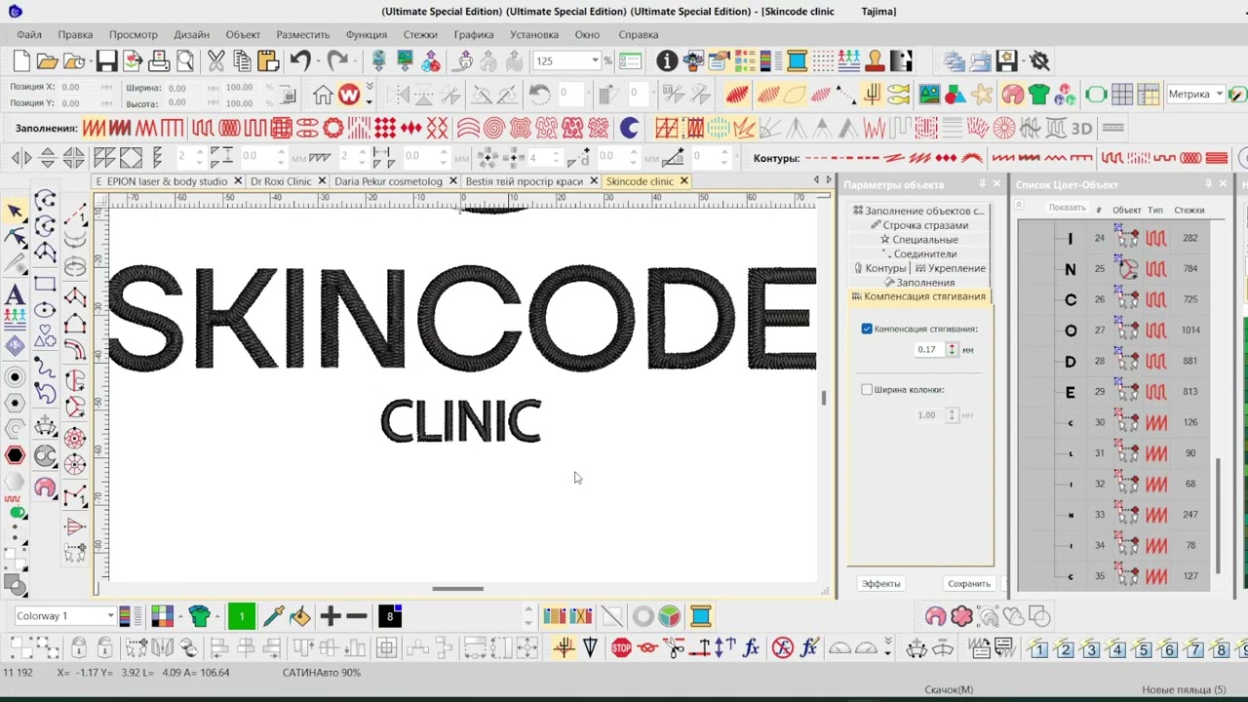Select Компенсация стягивания properties tab
Screen dimensions: 1248x702
(918, 296)
